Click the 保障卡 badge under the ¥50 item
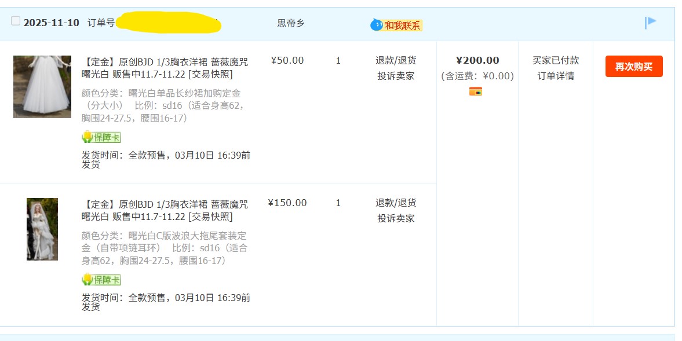Screen dimensions: 682x341 (101, 137)
